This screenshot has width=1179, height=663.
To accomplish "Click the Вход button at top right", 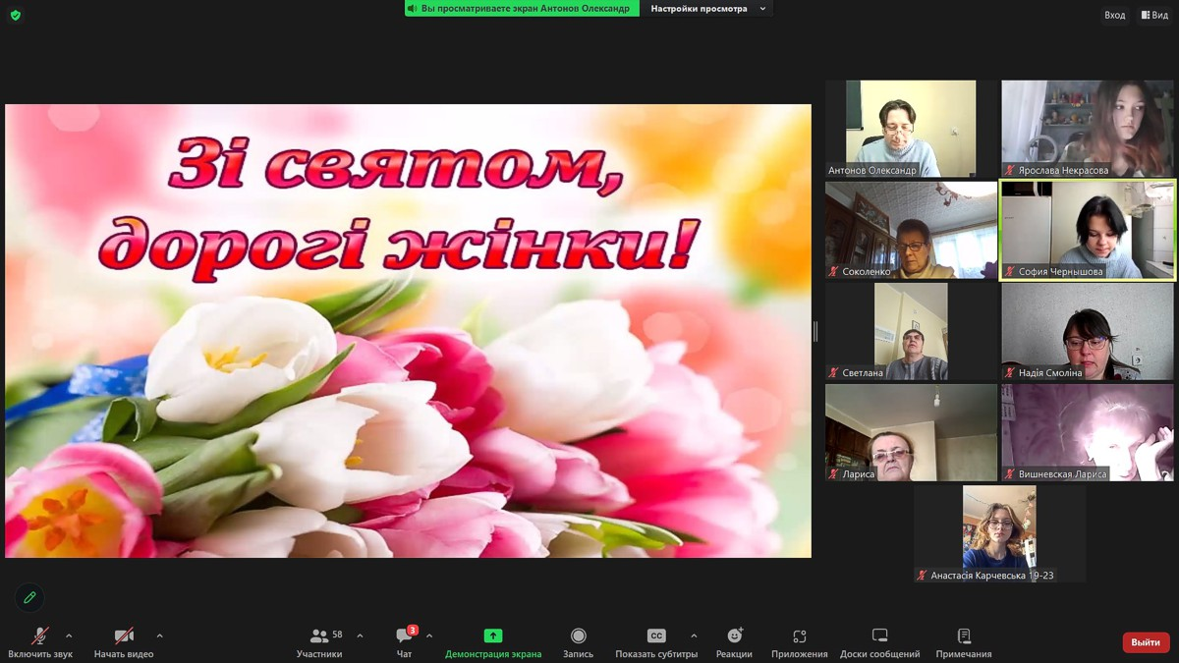I will pos(1115,15).
